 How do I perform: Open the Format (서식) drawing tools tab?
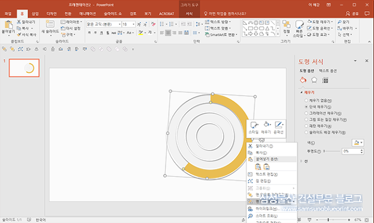189,14
